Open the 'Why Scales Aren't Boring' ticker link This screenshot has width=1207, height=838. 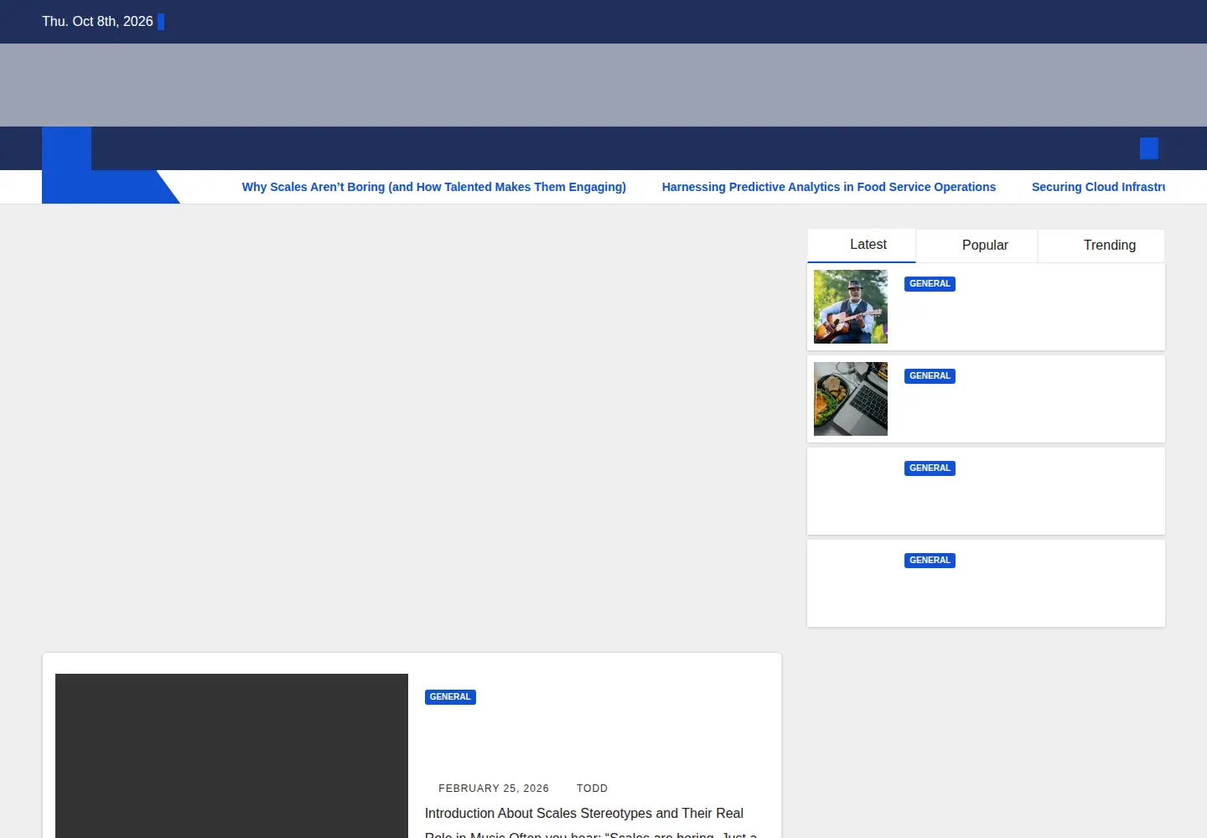pyautogui.click(x=434, y=187)
